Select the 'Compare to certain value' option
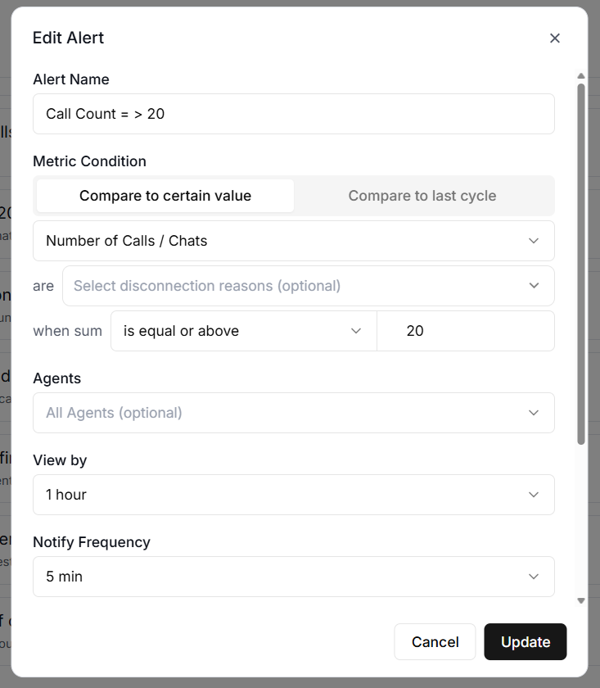This screenshot has width=600, height=688. [x=165, y=196]
